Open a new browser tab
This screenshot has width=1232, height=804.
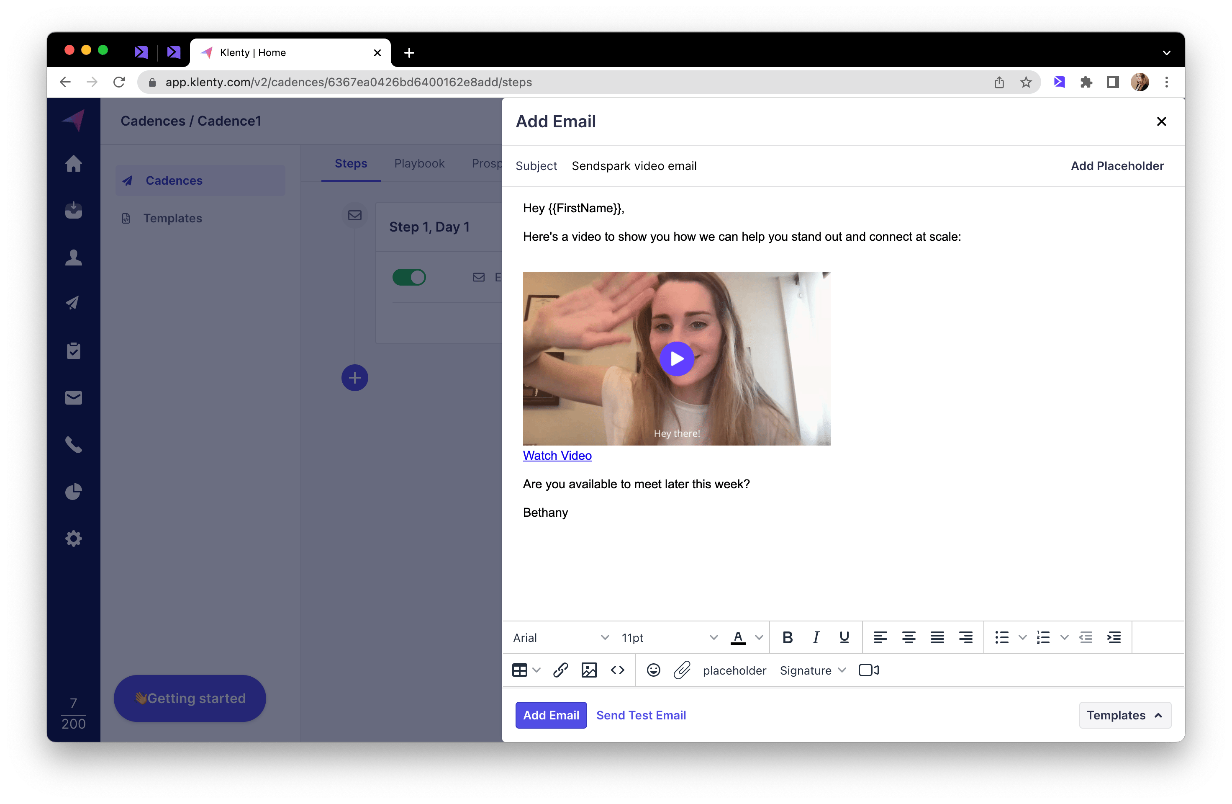click(409, 52)
